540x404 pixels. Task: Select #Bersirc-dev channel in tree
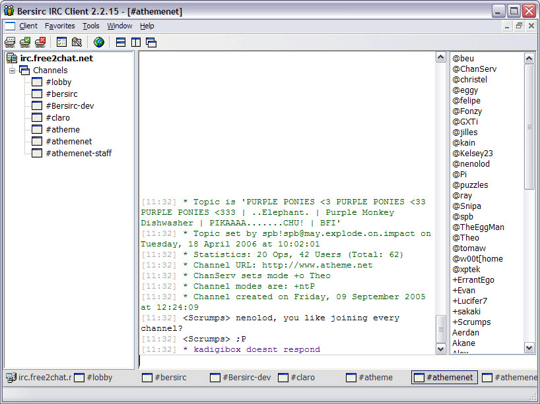70,106
